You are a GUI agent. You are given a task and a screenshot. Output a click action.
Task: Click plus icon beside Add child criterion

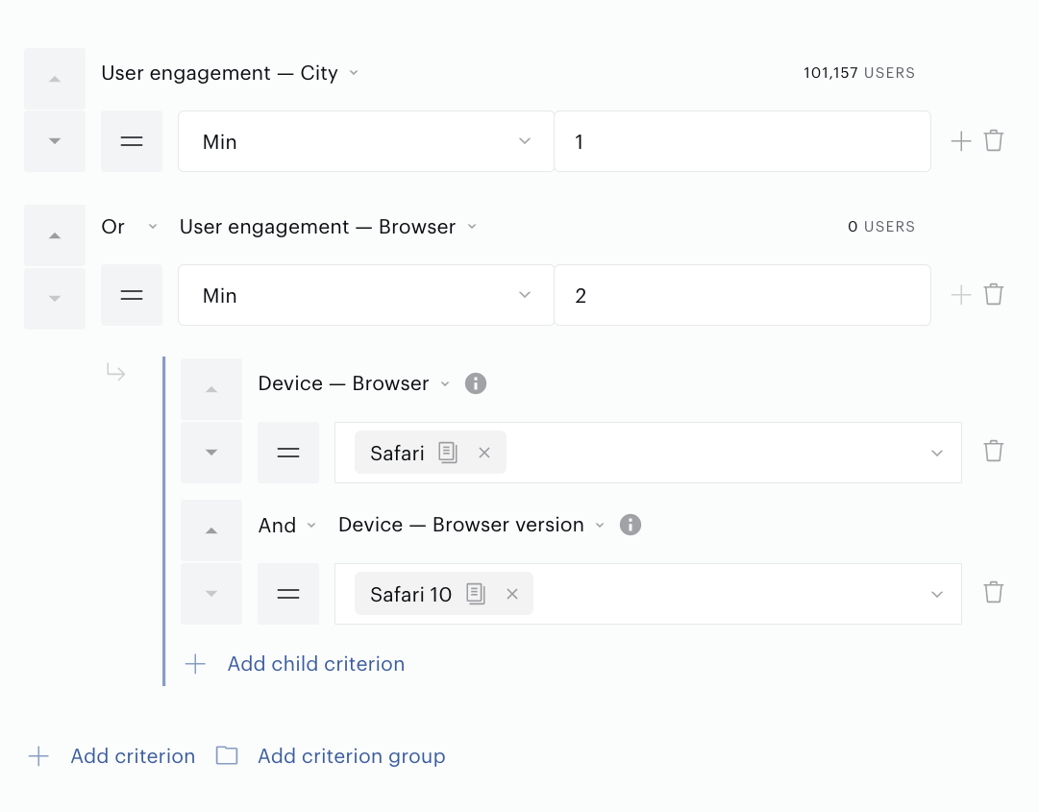coord(195,664)
